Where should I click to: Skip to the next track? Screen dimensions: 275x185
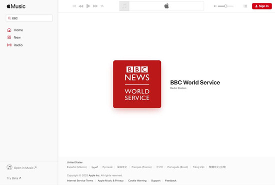[x=95, y=6]
